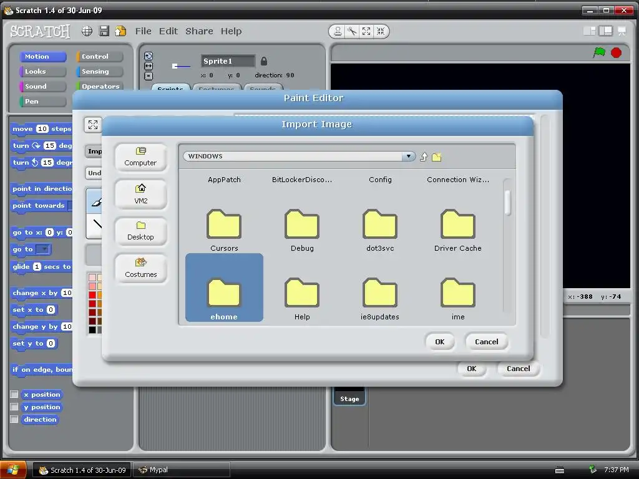Switch to small stage view mode
The image size is (639, 479).
pyautogui.click(x=589, y=31)
